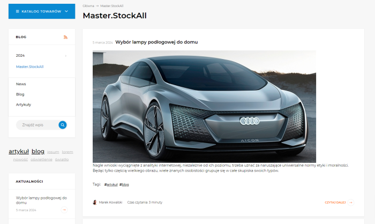Screen dimensions: 375x224
Task: Click the Znajdź wpis search field
Action: pos(36,125)
